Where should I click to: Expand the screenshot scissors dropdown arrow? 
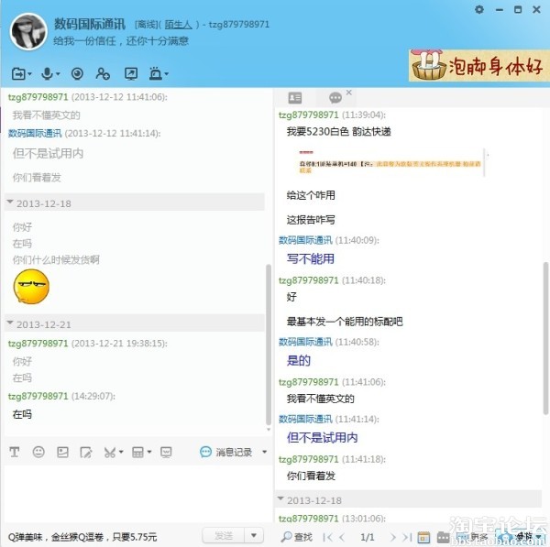(x=121, y=452)
